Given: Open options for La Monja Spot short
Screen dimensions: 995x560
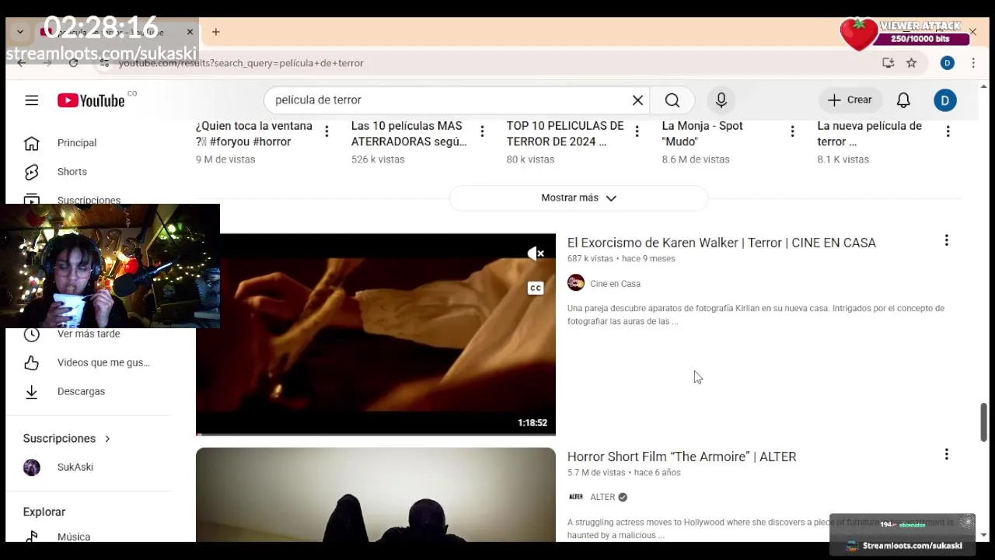Looking at the screenshot, I should click(792, 131).
